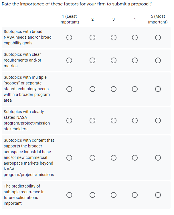The image size is (174, 215).
Task: Select rating 2 for predictability of subtopic recurrence
Action: coord(92,195)
